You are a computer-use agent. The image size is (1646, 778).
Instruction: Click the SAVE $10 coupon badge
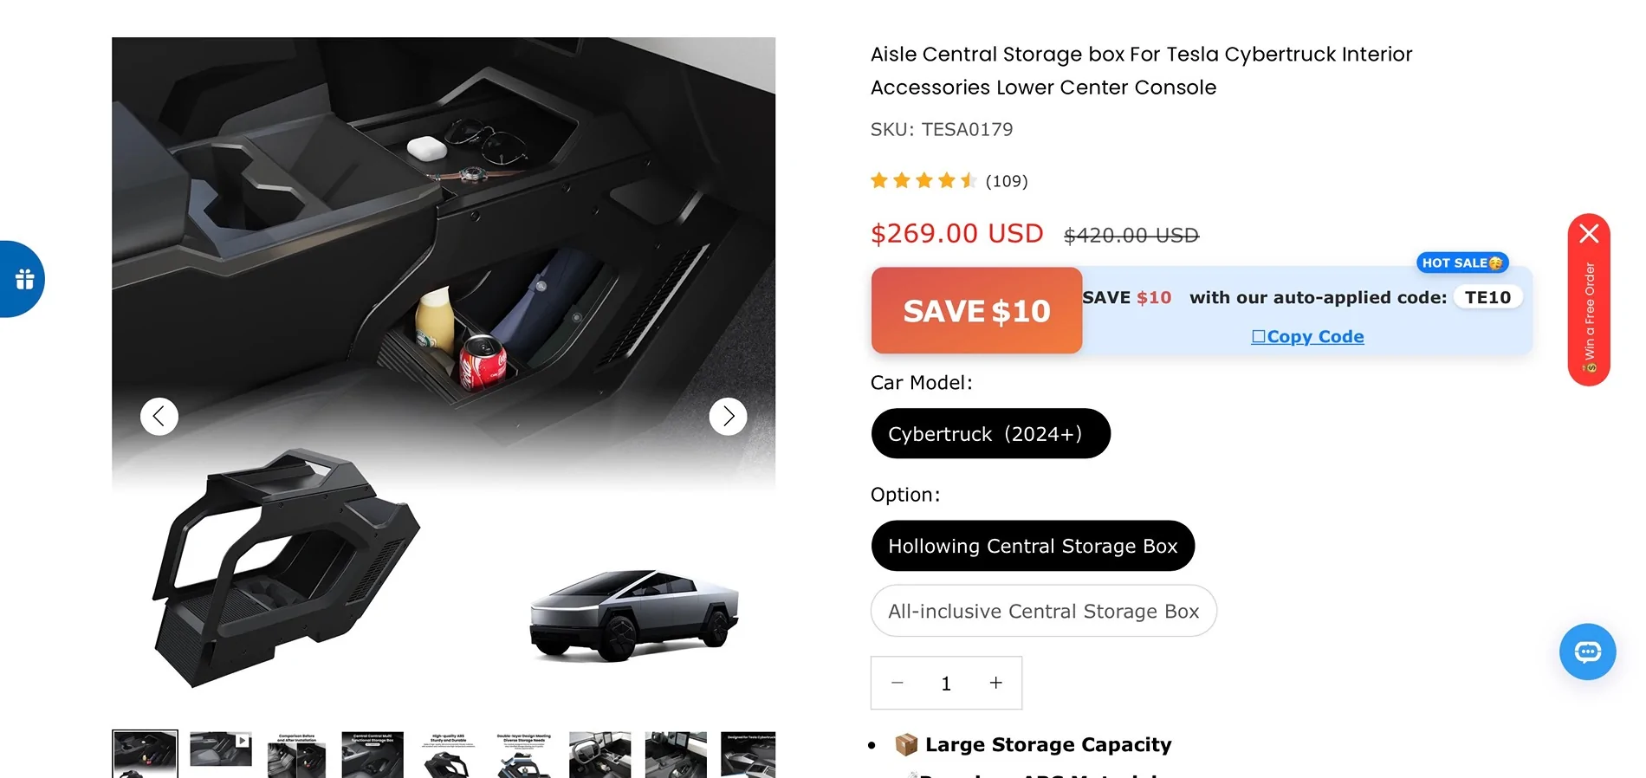976,310
